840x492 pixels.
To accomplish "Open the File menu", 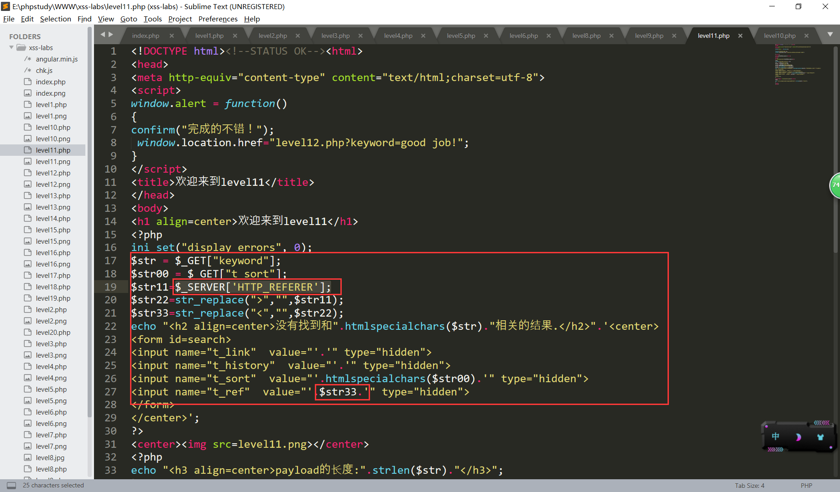I will (x=9, y=19).
